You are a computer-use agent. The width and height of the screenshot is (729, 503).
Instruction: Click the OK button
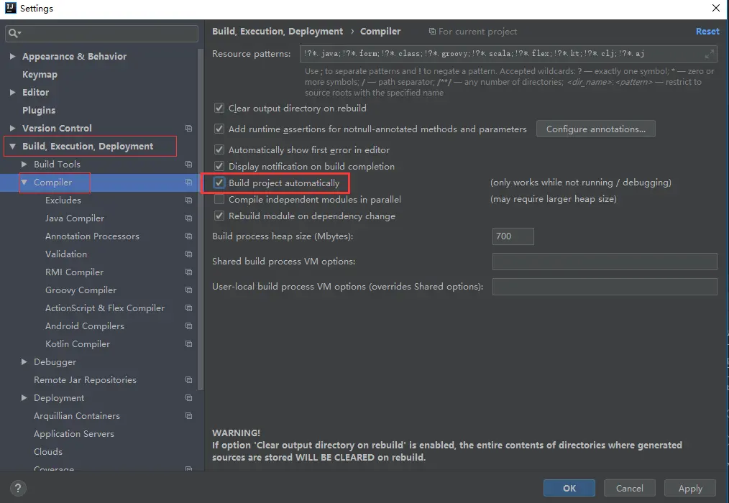[569, 488]
